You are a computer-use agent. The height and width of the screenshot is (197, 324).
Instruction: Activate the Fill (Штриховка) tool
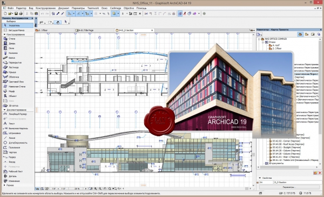pos(17,133)
